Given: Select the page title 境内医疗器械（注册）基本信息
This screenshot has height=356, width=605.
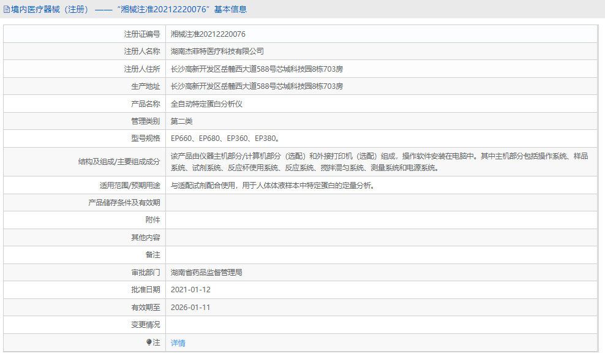Looking at the screenshot, I should [x=129, y=9].
